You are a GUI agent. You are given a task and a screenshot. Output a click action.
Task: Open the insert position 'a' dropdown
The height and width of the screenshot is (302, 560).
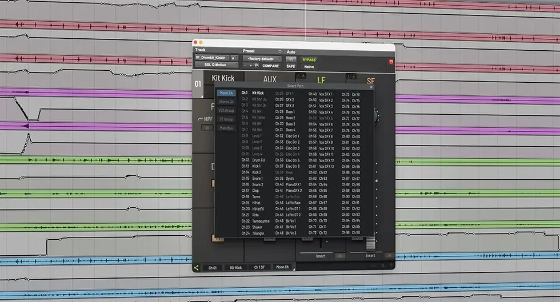[234, 58]
